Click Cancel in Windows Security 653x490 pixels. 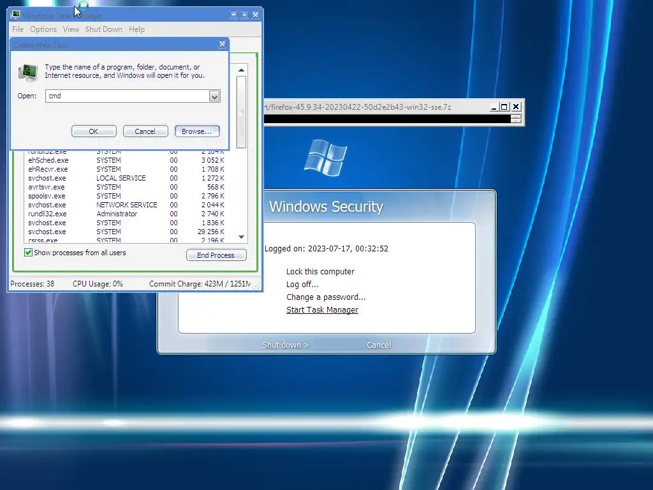point(379,345)
